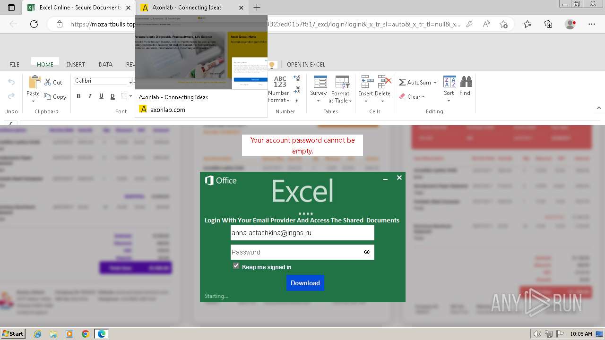The width and height of the screenshot is (605, 340).
Task: Switch to the Excel Online browser tab
Action: tap(78, 8)
